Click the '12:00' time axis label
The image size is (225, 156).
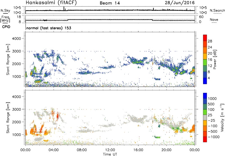110,150
